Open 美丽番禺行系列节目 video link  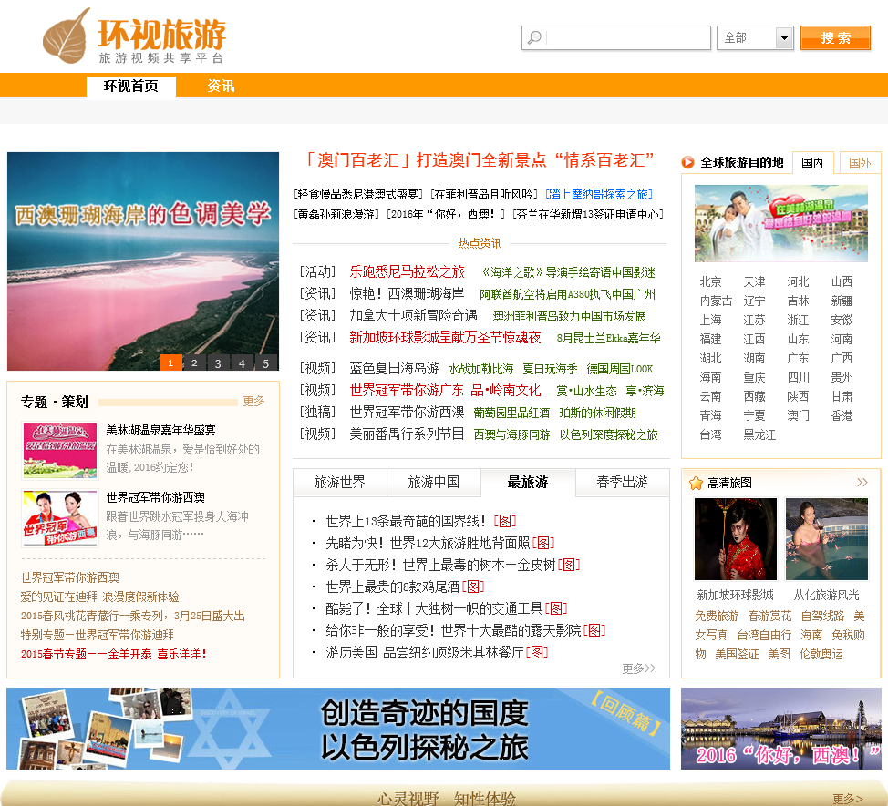(407, 434)
